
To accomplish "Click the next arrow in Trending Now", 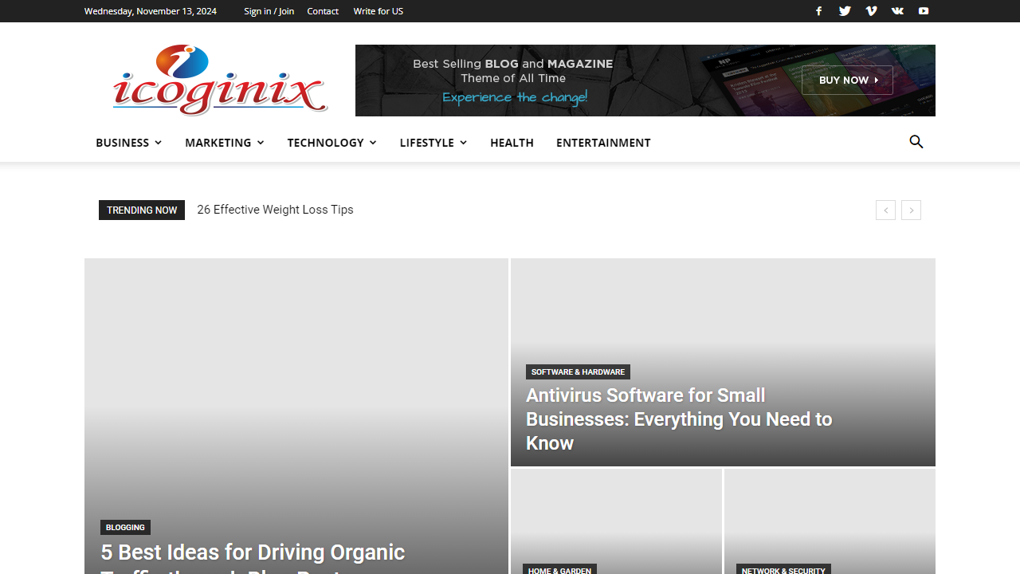I will pyautogui.click(x=911, y=210).
